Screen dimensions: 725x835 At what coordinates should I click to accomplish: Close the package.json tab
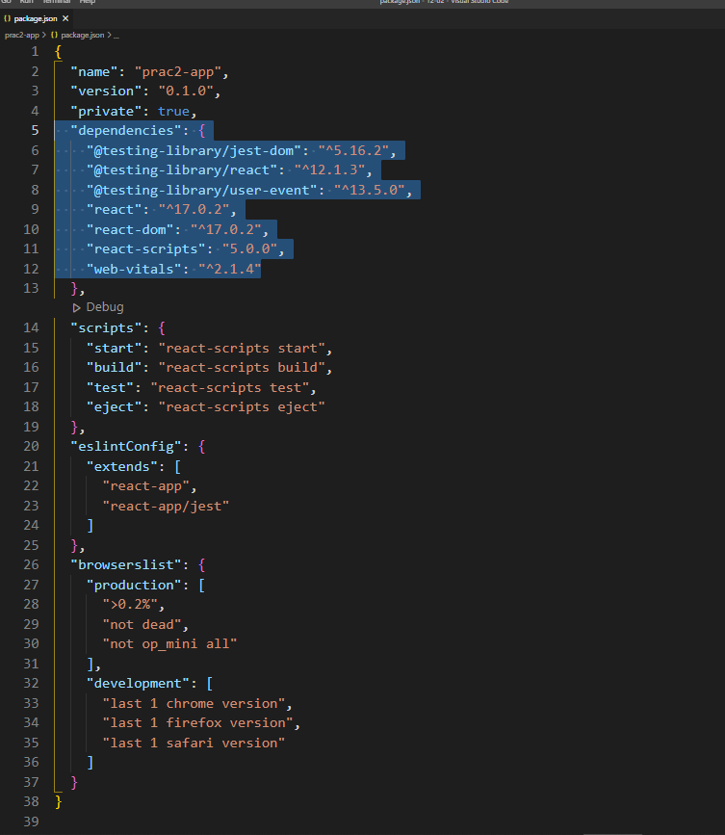(x=64, y=17)
